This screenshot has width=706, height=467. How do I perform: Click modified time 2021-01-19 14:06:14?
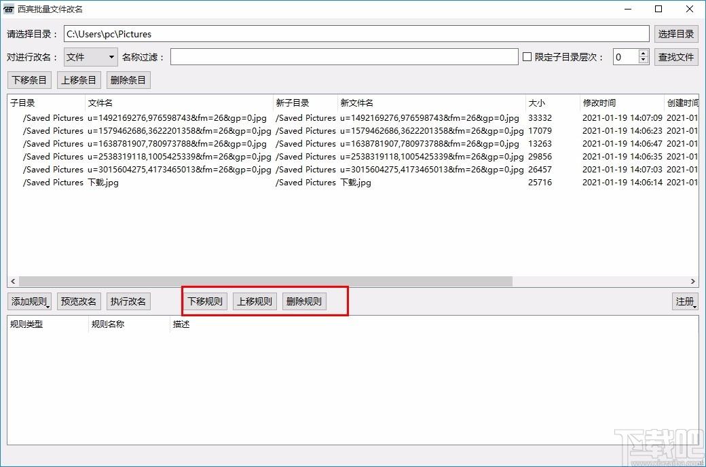click(x=623, y=183)
